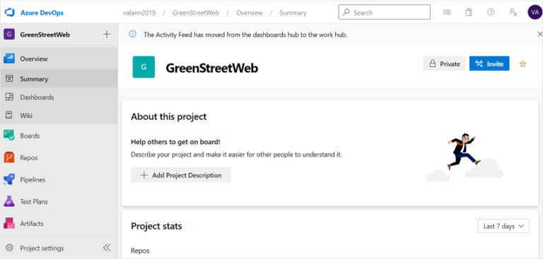Open the user settings icon
Image resolution: width=543 pixels, height=259 pixels.
click(x=513, y=12)
